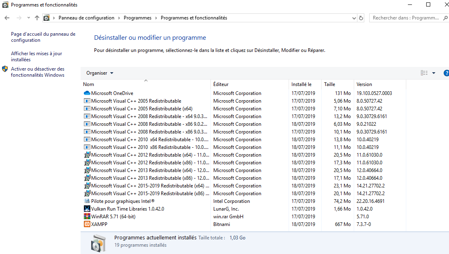The height and width of the screenshot is (254, 449).
Task: Click version 22.20.16.4691 cell
Action: tap(370, 201)
